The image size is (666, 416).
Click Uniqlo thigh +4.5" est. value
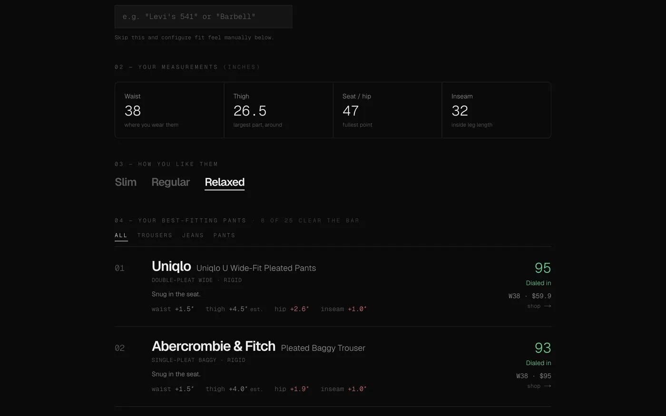point(234,309)
